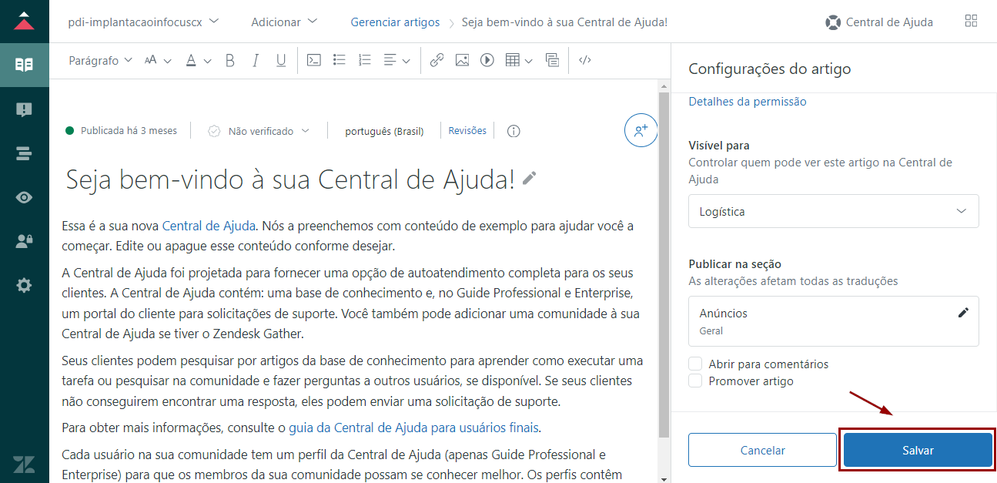Go to Gerenciar artigos in breadcrumb
This screenshot has height=483, width=997.
(x=395, y=22)
